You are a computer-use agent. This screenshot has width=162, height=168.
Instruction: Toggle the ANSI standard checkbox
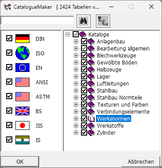[9, 82]
